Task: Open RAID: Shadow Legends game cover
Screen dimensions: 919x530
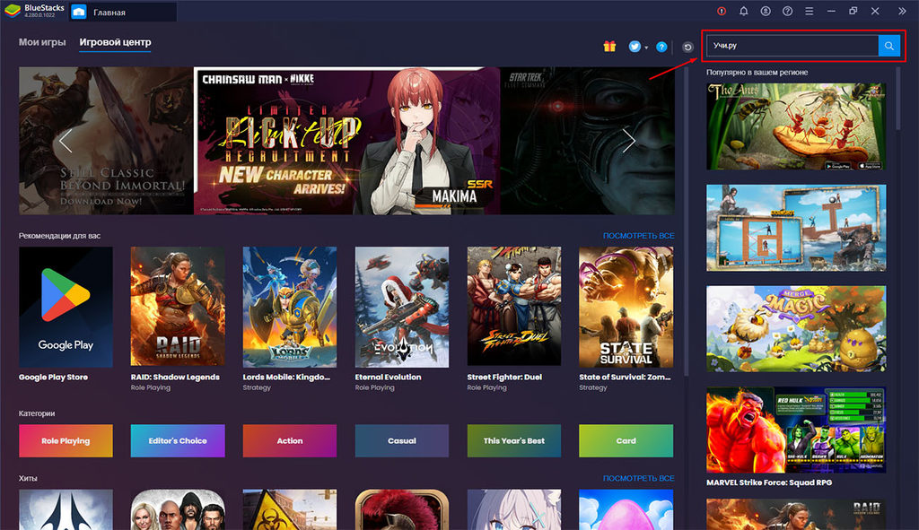Action: (178, 307)
